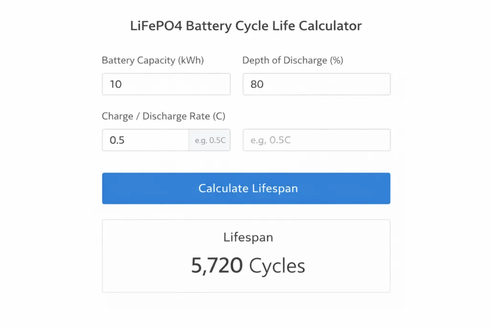Screen dimensions: 492x328
Task: Click the Battery Capacity (kWh) label
Action: (x=152, y=60)
